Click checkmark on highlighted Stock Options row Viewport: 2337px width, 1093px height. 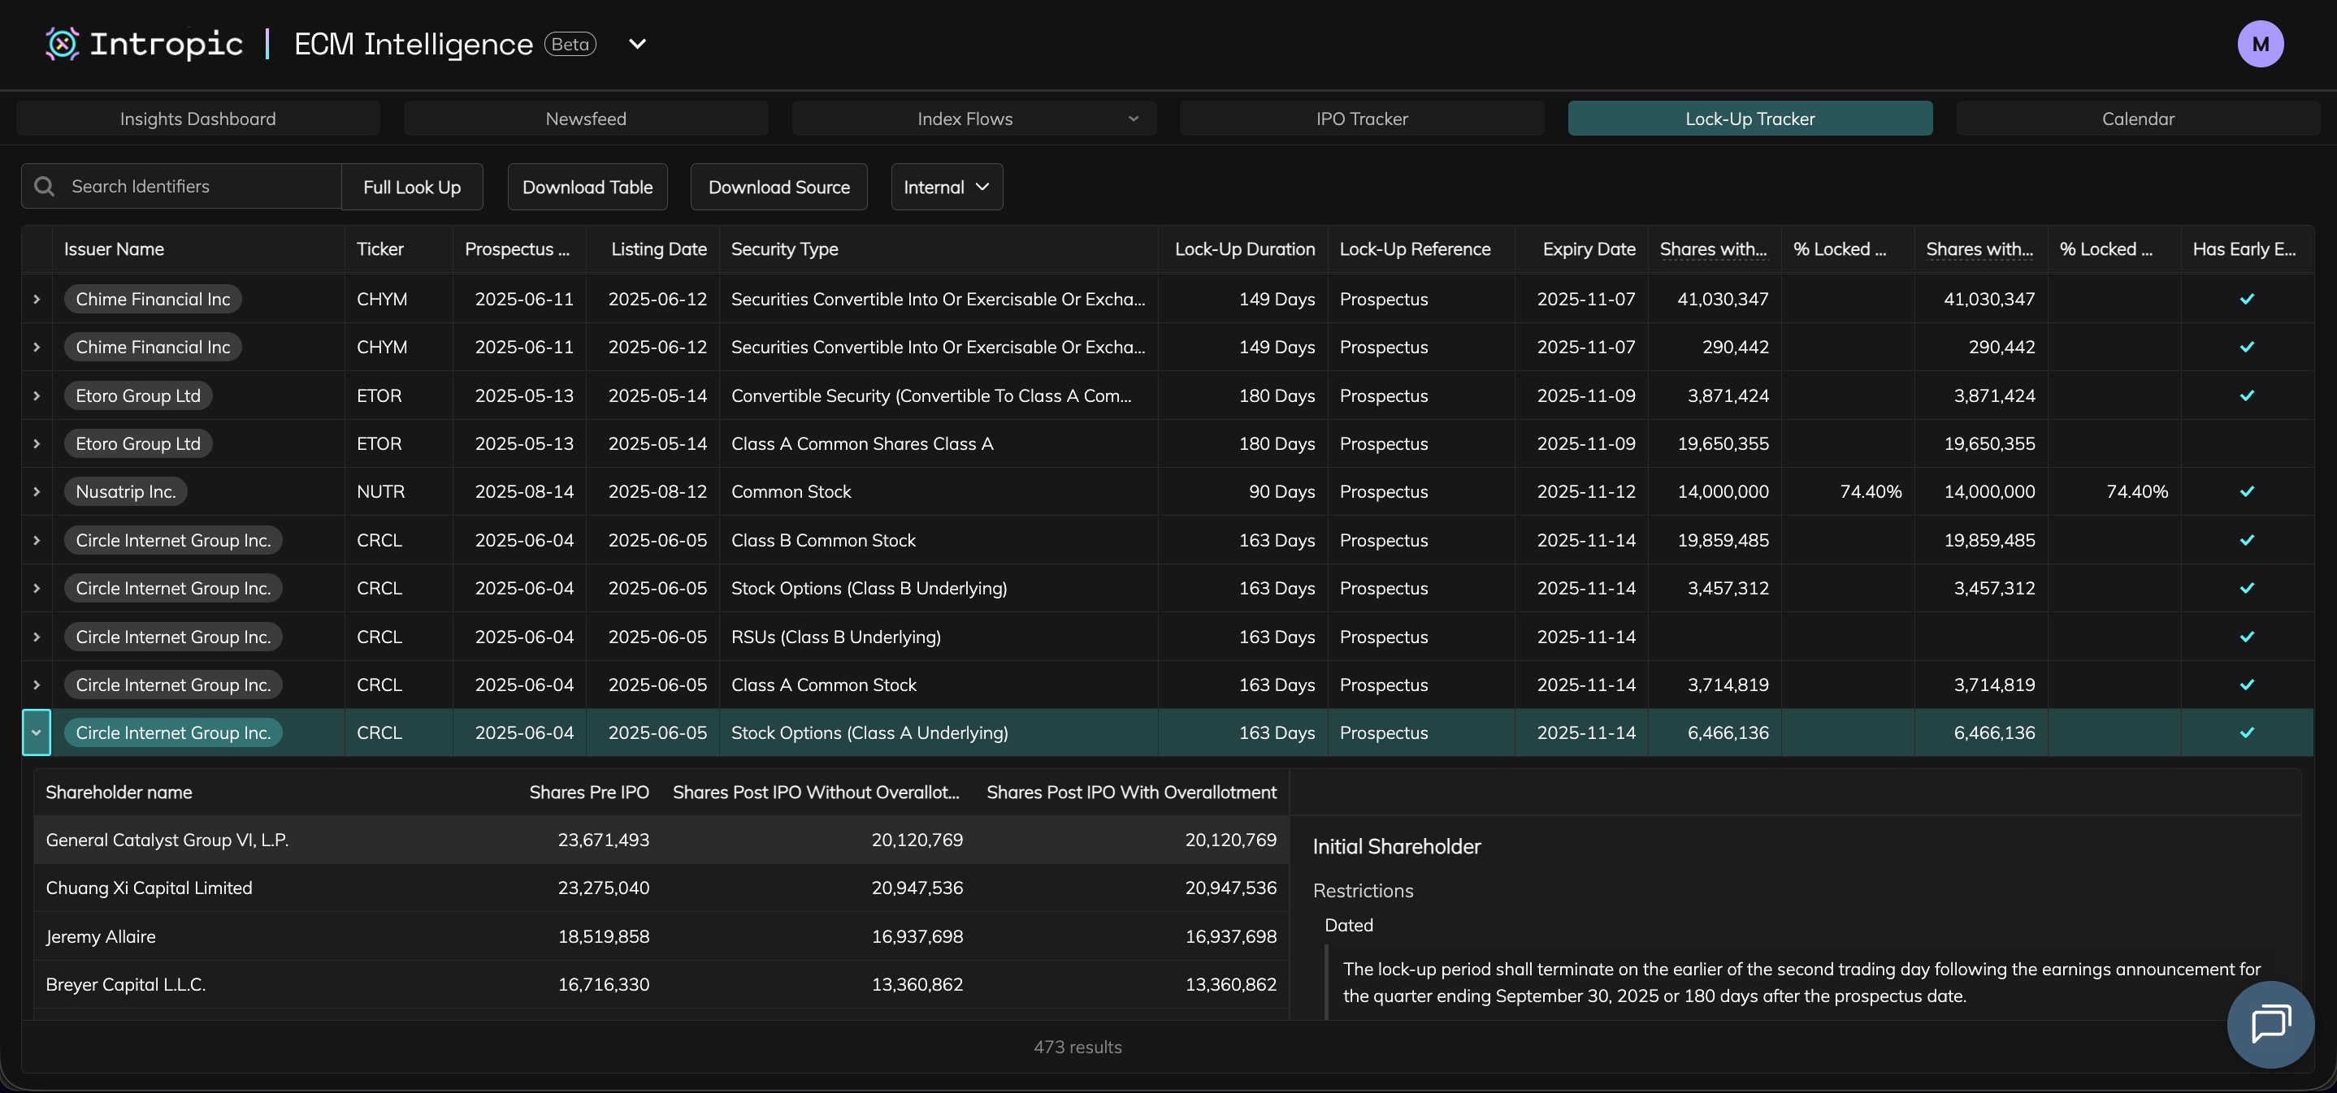(x=2246, y=733)
